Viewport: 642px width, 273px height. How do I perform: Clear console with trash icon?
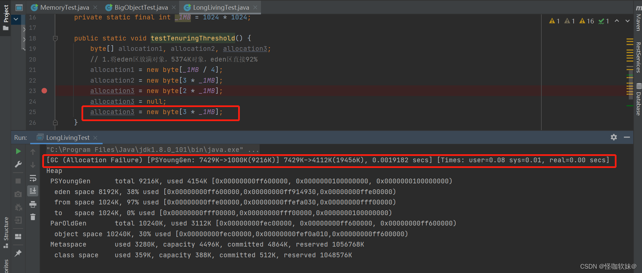click(33, 217)
